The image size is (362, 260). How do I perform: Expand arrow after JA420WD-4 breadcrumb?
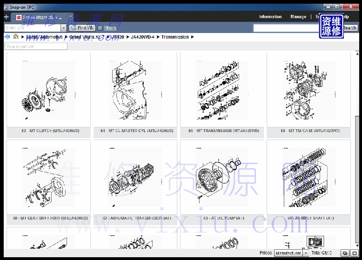tap(158, 37)
